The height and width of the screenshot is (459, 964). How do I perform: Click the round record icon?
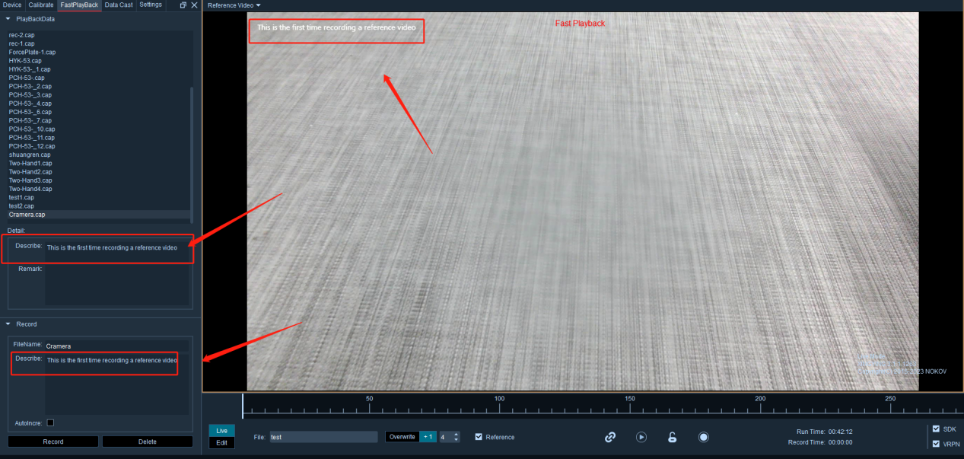[x=704, y=437]
